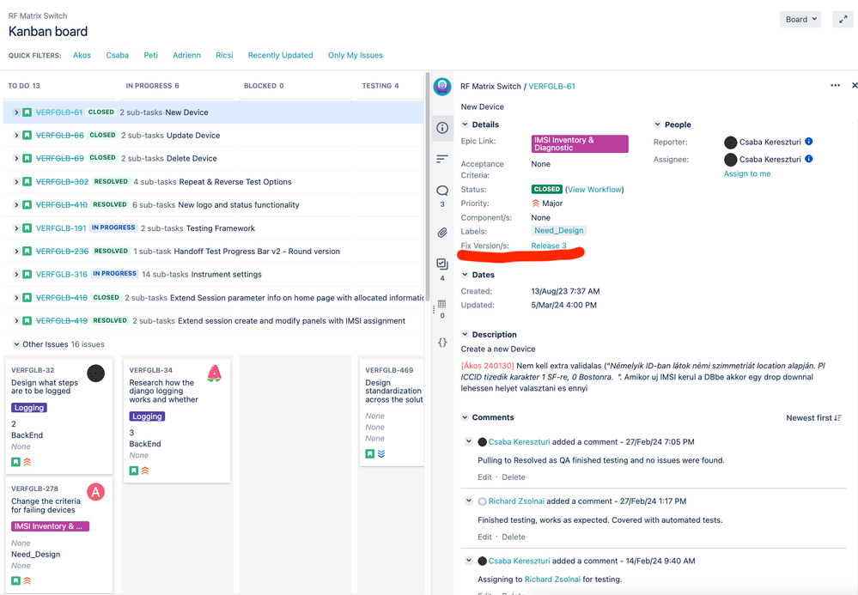Click the Logging epic tag on VERFGLB-34

point(147,416)
